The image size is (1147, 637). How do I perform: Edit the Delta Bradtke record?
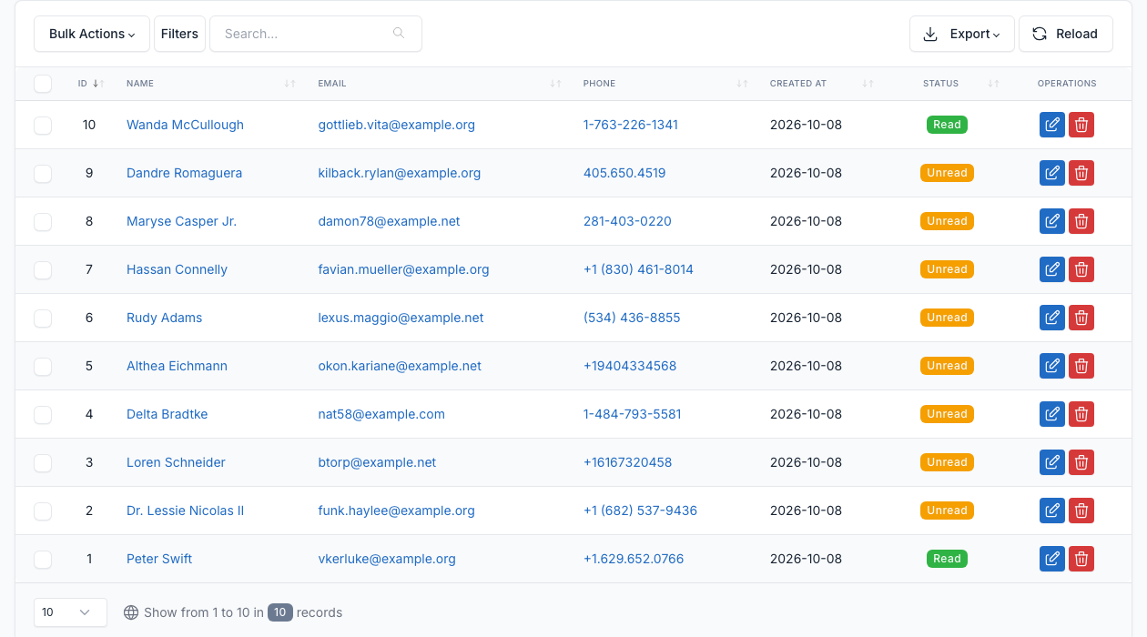click(1052, 414)
